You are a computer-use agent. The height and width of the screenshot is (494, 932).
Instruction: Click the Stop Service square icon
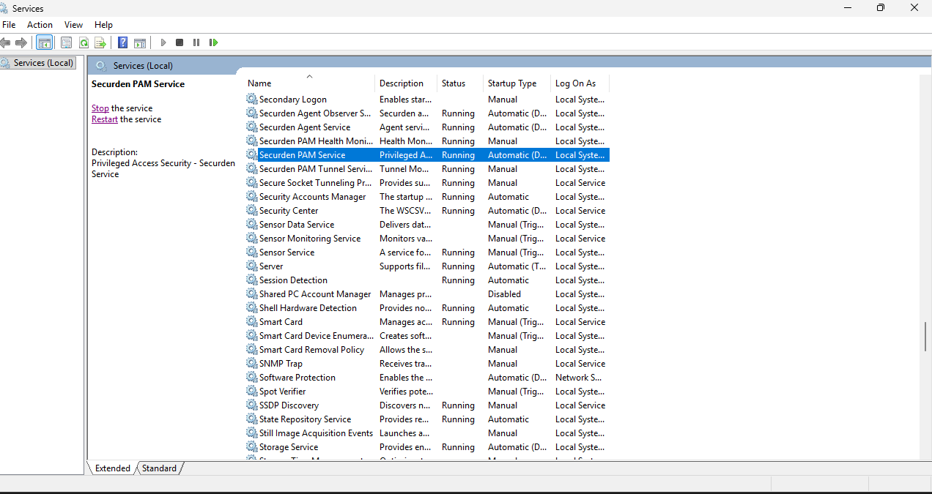pos(180,42)
